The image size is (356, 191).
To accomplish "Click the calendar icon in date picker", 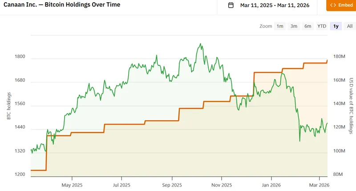I will click(231, 5).
